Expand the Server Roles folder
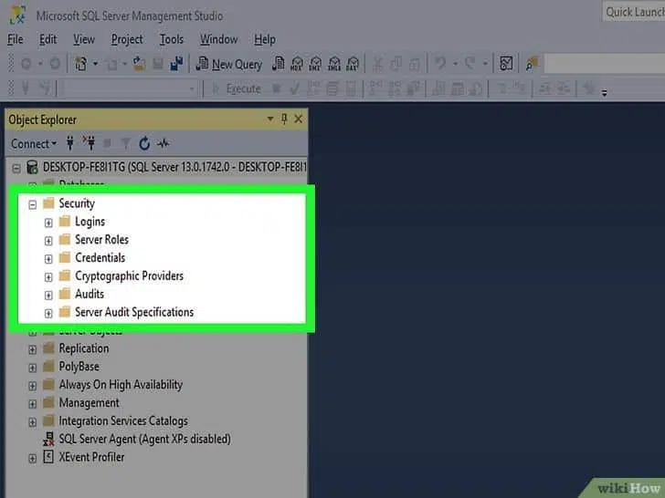 [x=48, y=240]
